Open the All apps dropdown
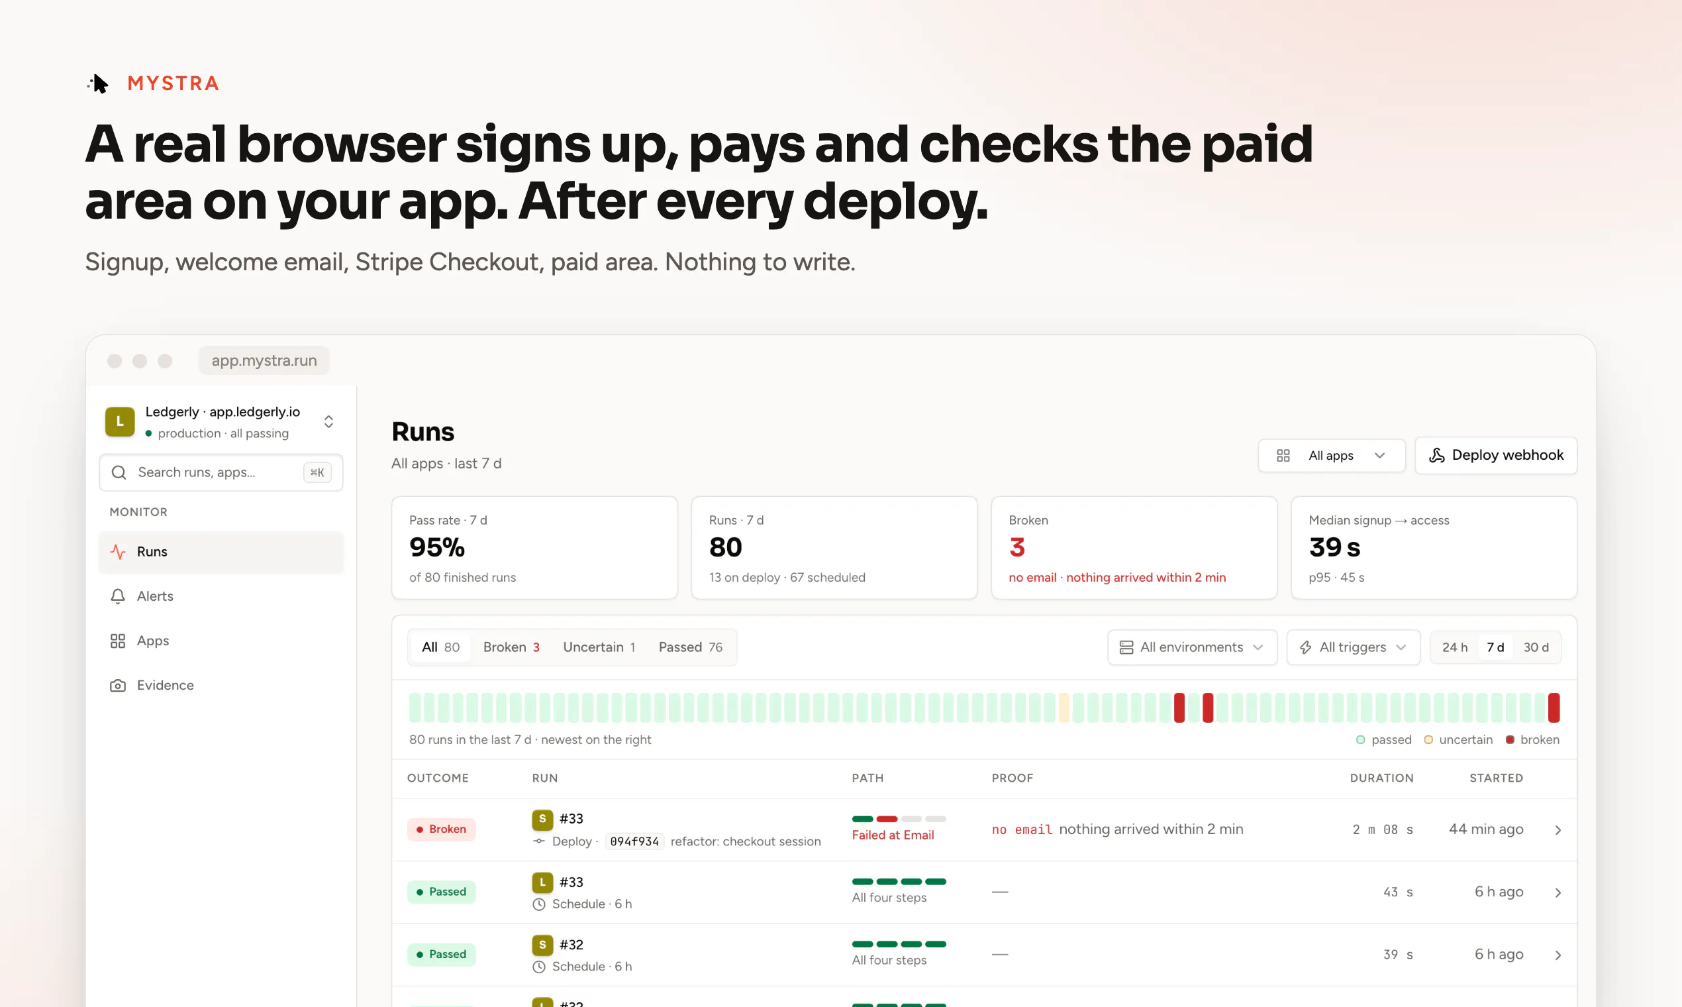Viewport: 1682px width, 1007px height. 1331,455
